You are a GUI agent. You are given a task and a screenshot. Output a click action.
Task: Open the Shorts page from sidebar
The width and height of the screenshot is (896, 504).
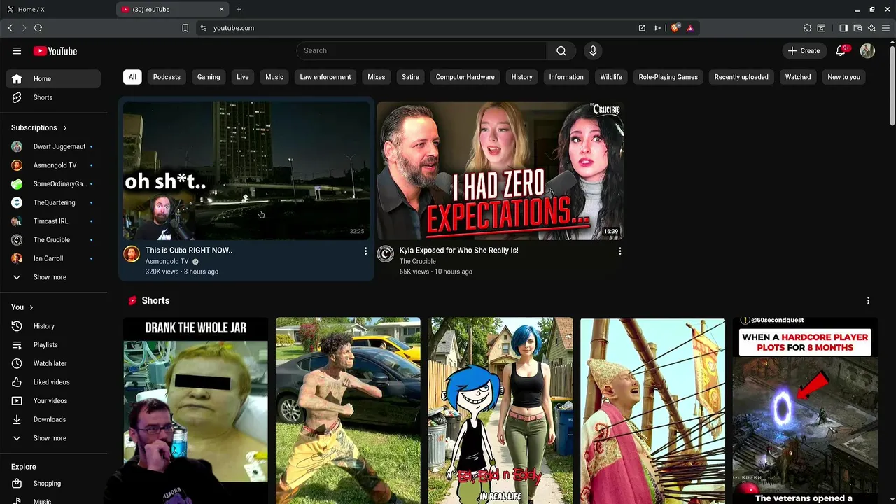[x=53, y=97]
